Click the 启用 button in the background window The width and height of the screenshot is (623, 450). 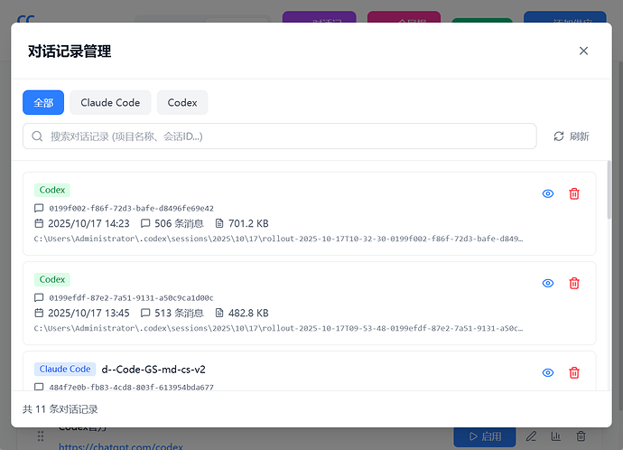(485, 436)
